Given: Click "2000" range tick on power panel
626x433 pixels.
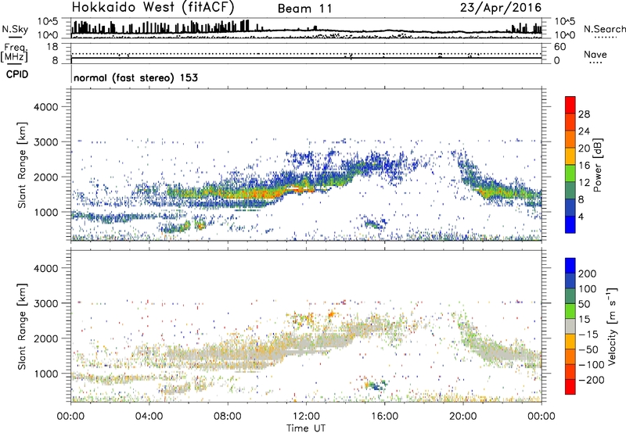Looking at the screenshot, I should (x=45, y=177).
